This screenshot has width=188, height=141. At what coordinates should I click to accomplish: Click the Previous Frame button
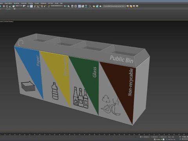tap(183, 137)
